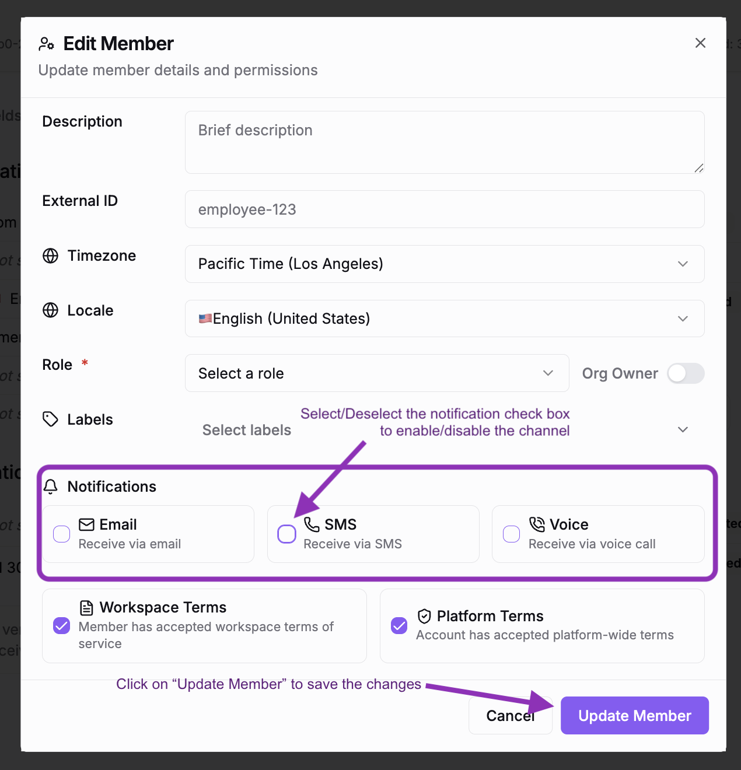Image resolution: width=741 pixels, height=770 pixels.
Task: Click the Workspace Terms document icon
Action: 86,607
